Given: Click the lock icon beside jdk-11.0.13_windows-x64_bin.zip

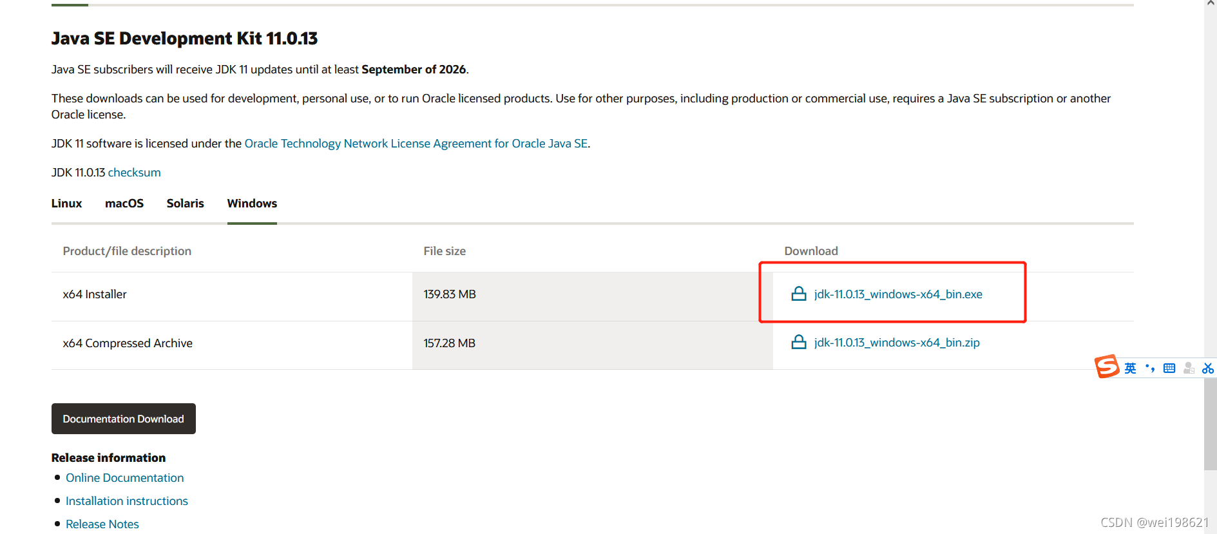Looking at the screenshot, I should point(799,342).
